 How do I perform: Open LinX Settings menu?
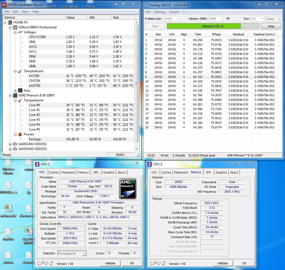point(160,12)
